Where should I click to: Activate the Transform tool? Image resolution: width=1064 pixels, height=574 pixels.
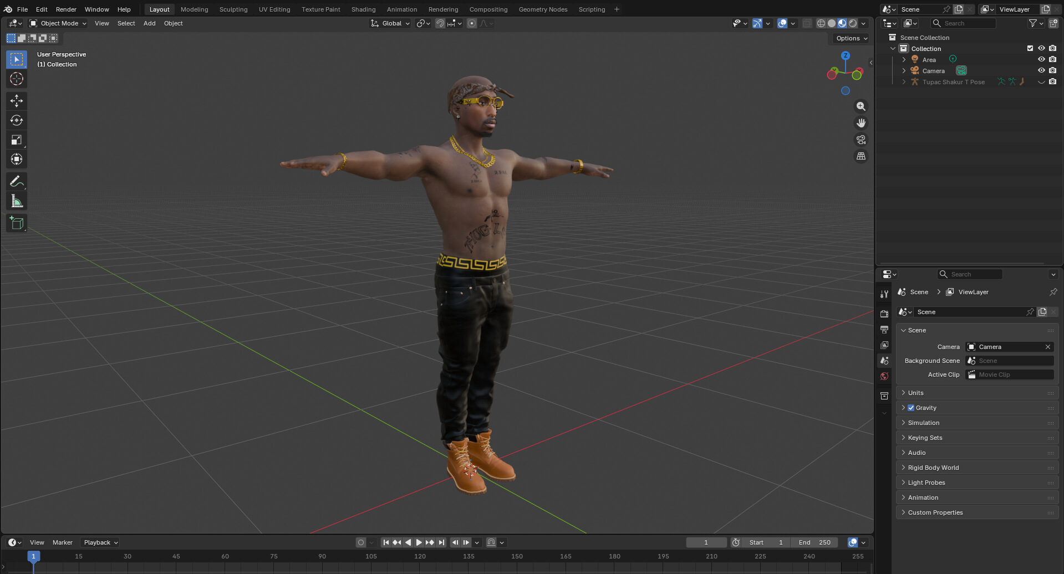pyautogui.click(x=17, y=160)
